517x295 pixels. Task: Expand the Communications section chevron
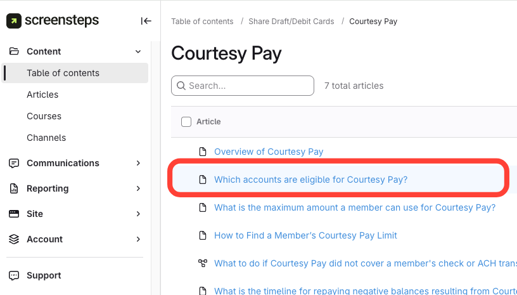138,163
